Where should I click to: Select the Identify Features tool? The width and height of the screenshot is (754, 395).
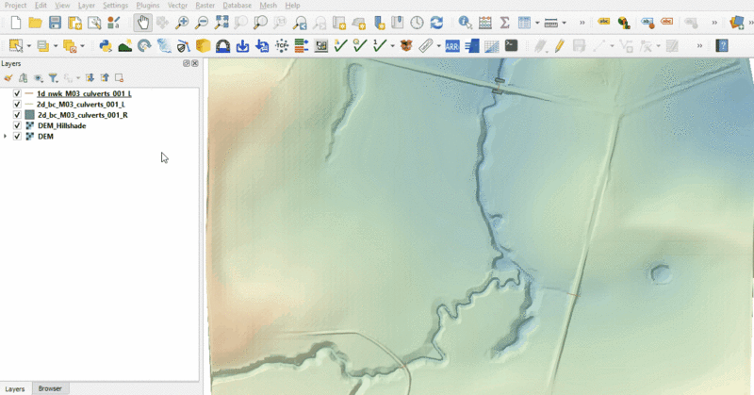click(x=465, y=23)
